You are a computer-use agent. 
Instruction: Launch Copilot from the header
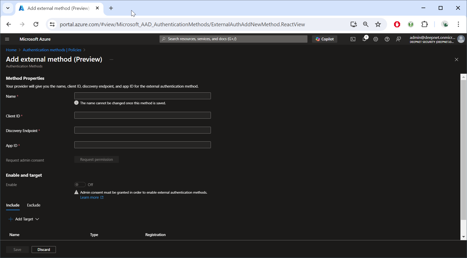tap(325, 39)
